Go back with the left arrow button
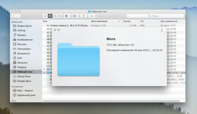197x114 pixels. pyautogui.click(x=14, y=16)
